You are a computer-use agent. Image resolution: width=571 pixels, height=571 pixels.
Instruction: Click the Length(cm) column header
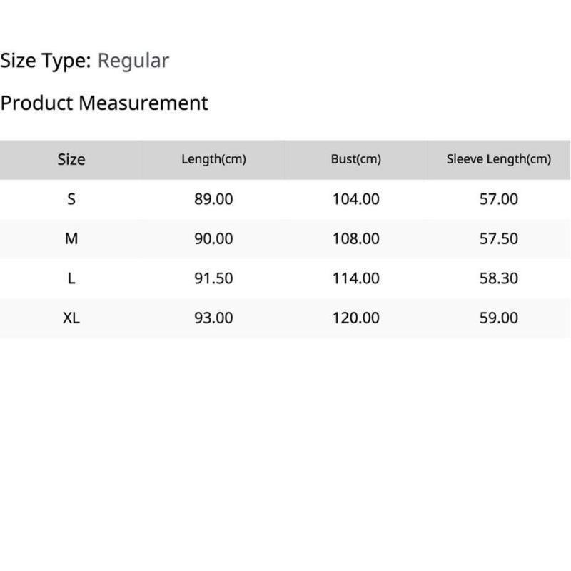213,159
